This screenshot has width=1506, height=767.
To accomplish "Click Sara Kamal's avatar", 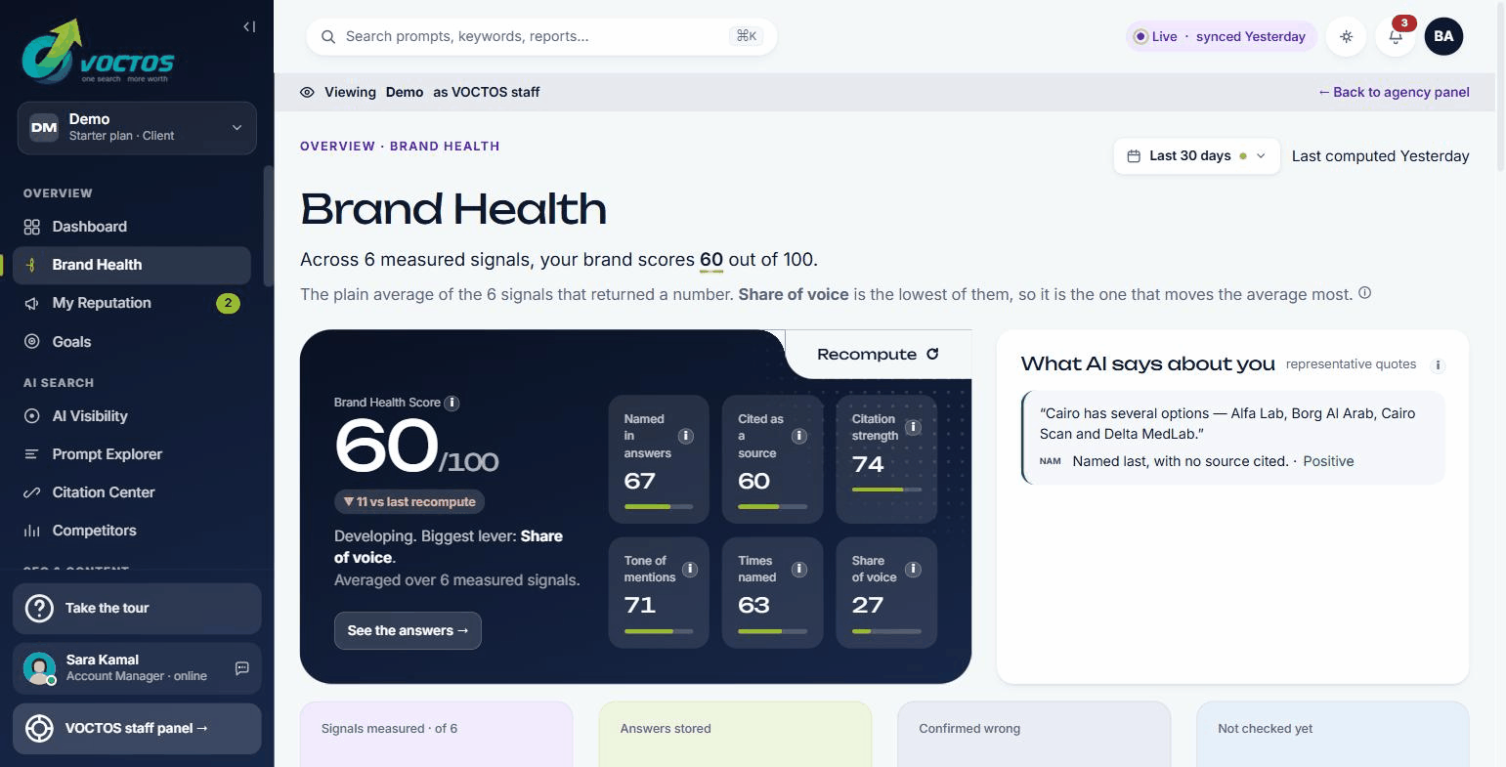I will (39, 668).
